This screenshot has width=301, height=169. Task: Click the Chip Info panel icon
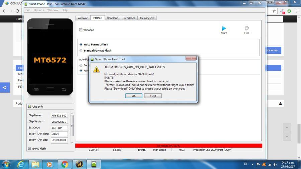click(29, 106)
